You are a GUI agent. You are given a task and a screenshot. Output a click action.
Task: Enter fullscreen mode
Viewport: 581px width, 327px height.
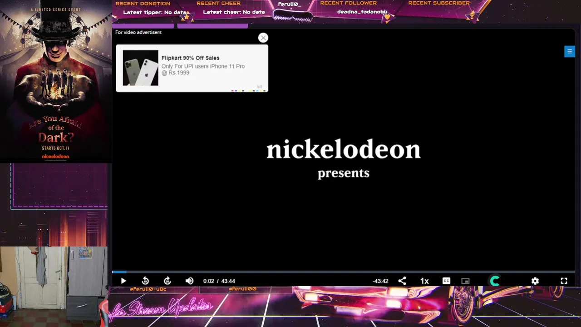[x=564, y=281]
